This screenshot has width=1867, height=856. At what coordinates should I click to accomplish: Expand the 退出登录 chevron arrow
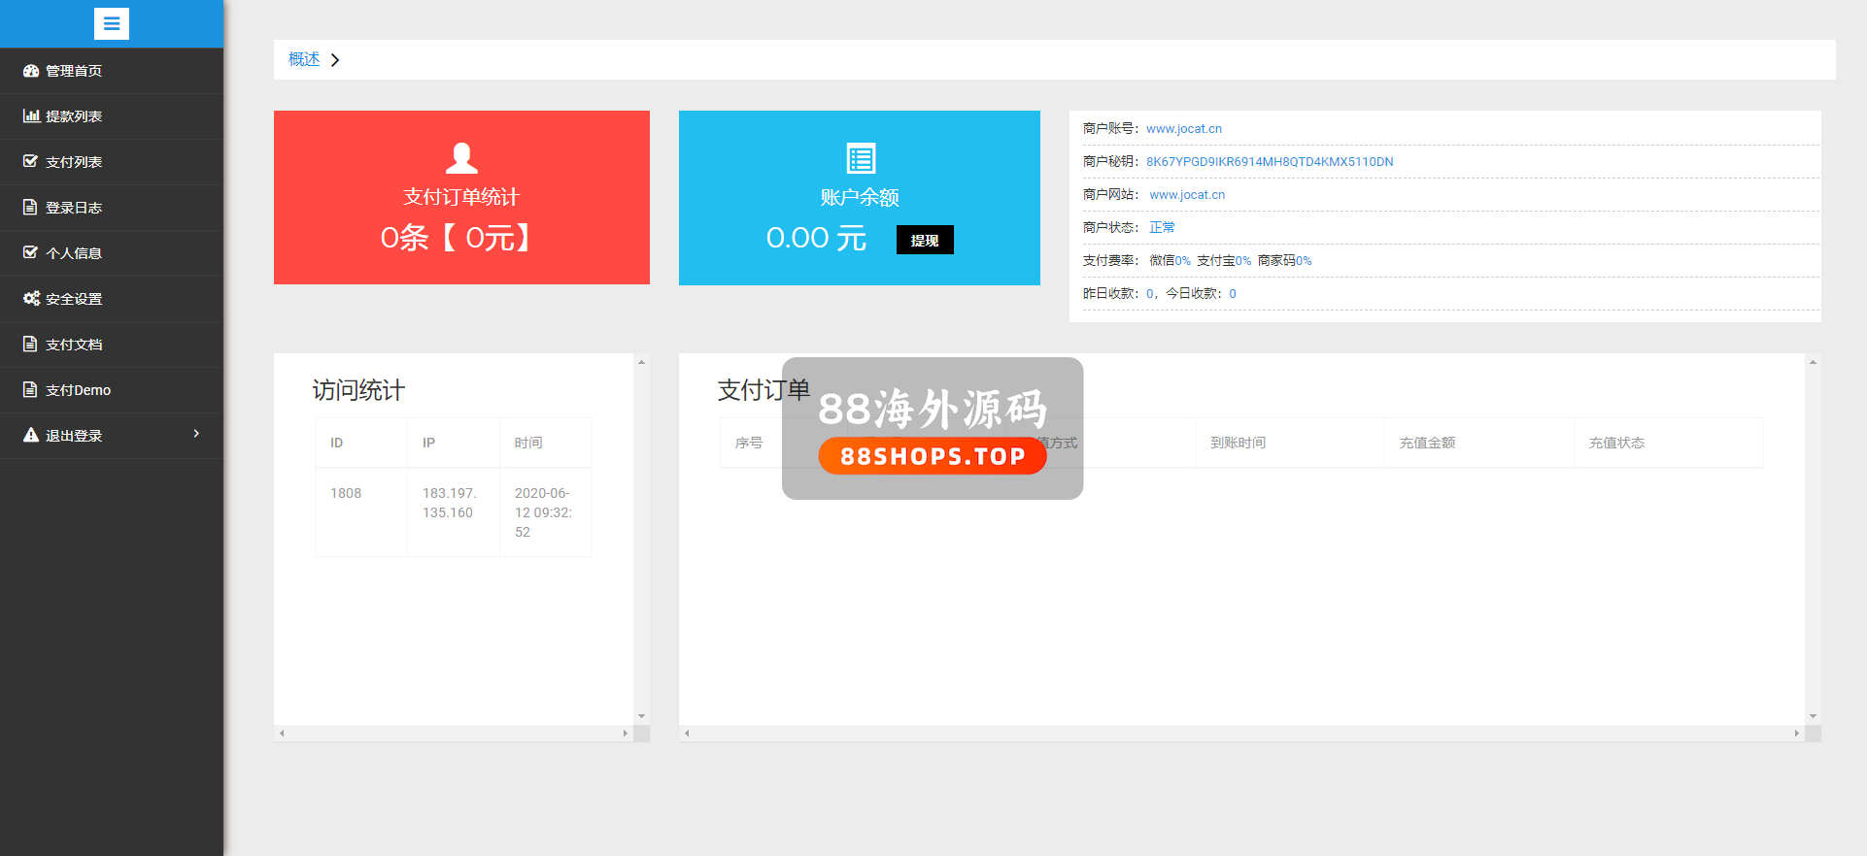(196, 434)
